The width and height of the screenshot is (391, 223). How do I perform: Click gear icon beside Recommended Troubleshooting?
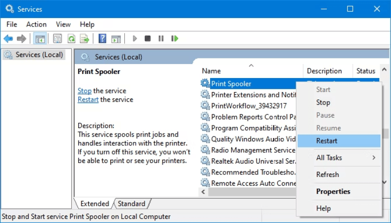pyautogui.click(x=205, y=172)
